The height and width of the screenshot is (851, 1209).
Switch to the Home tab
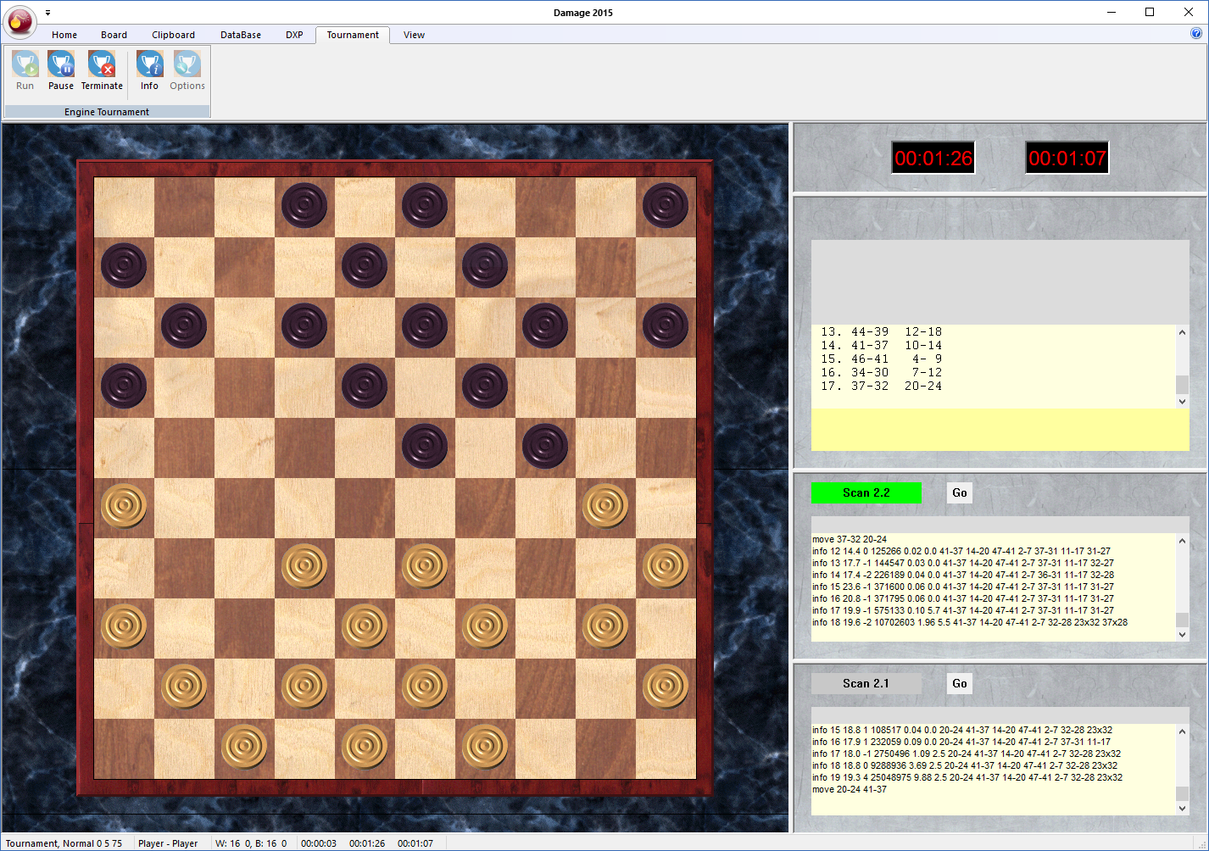pyautogui.click(x=64, y=35)
